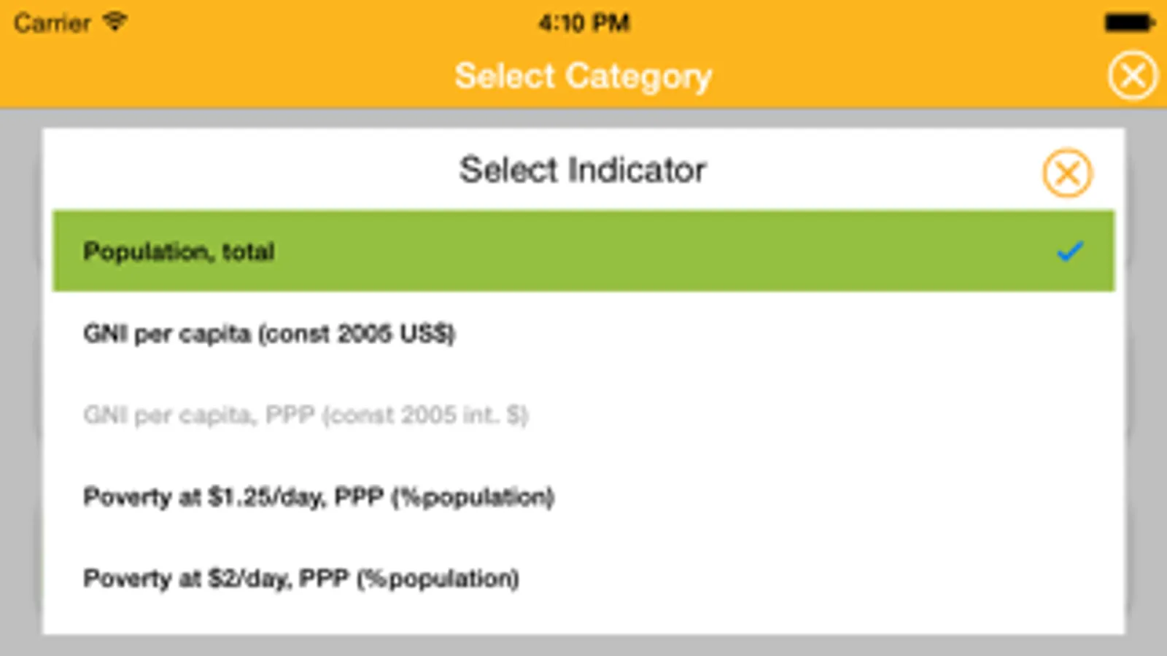This screenshot has height=656, width=1167.
Task: Tap gray strip below the indicator dialog
Action: coord(583,646)
